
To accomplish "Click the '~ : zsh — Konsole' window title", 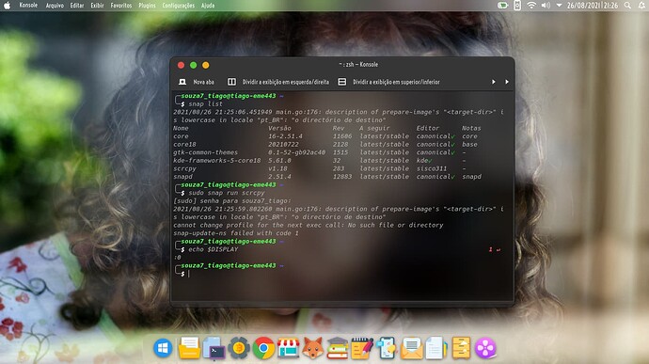I will (x=358, y=65).
